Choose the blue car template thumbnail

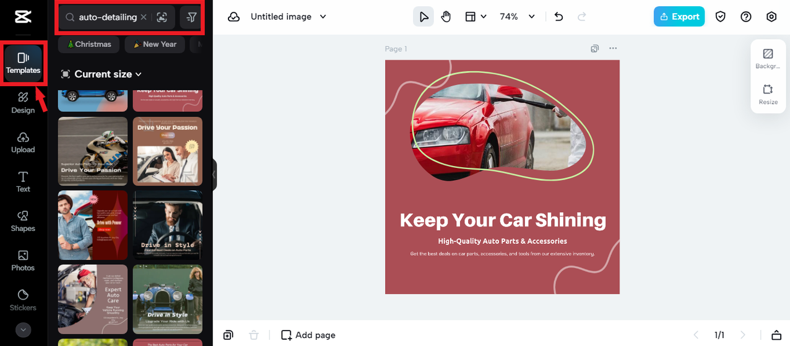(93, 100)
